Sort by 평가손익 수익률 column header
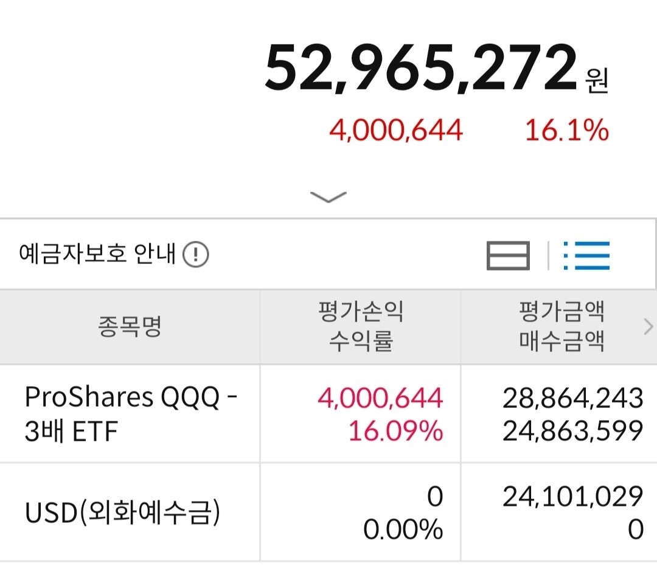657x580 pixels. coord(360,326)
